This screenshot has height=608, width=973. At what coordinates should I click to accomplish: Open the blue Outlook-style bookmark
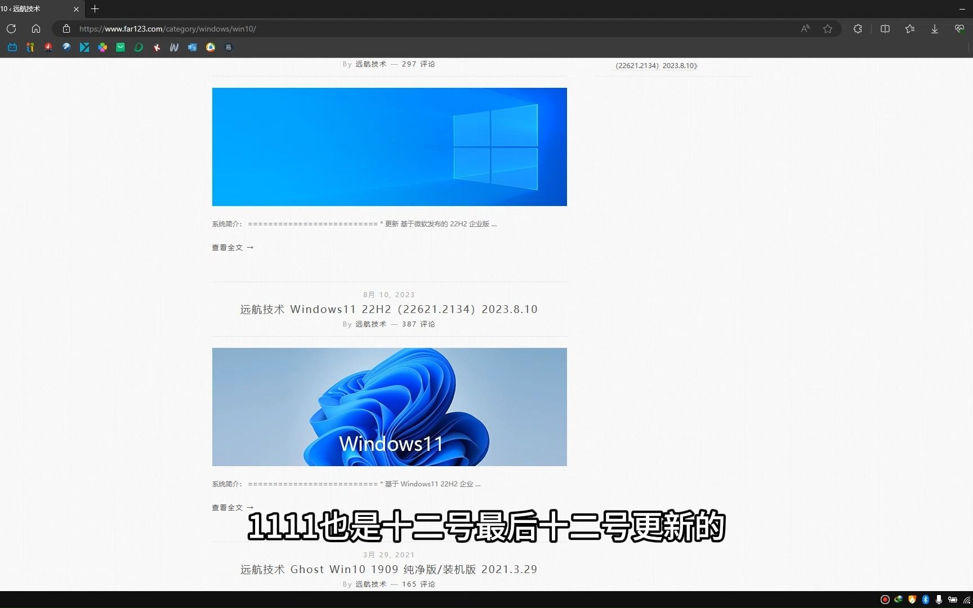point(193,47)
